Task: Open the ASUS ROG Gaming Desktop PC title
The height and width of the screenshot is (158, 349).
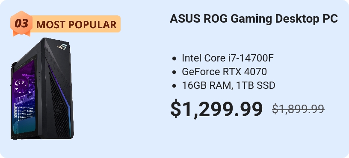Action: 254,19
